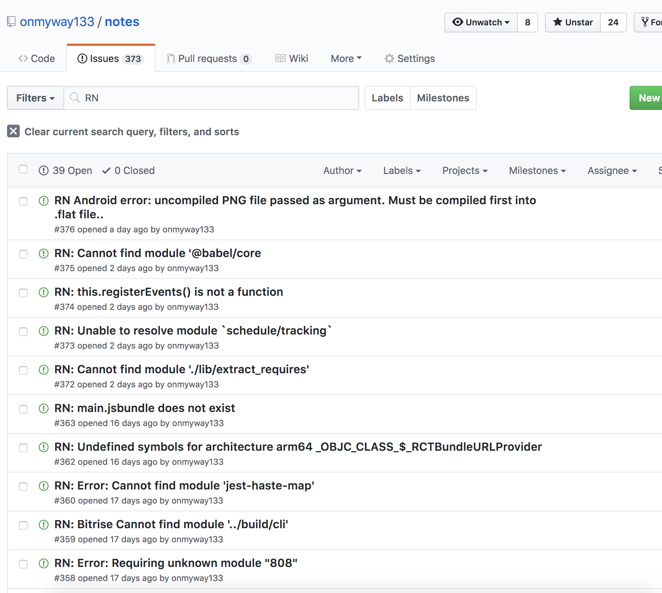Open issue RN: main.jsbundle does not exist
This screenshot has height=593, width=662.
coord(145,408)
